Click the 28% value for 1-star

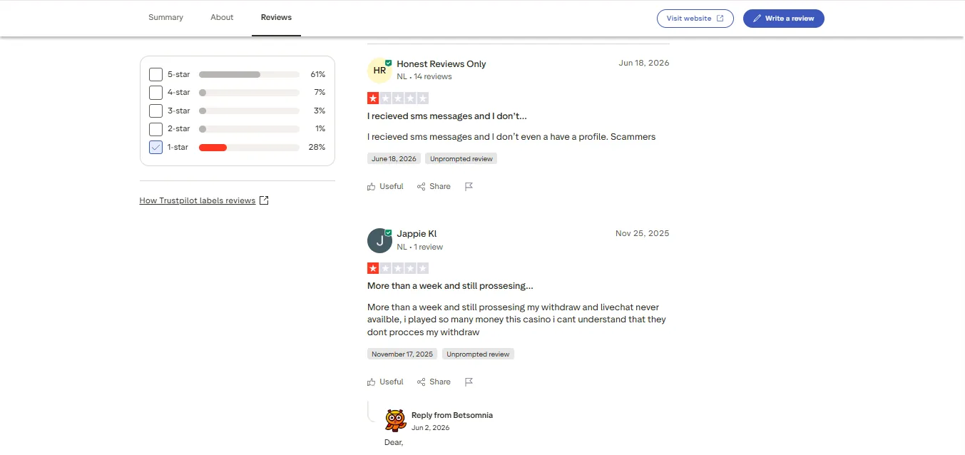click(318, 148)
